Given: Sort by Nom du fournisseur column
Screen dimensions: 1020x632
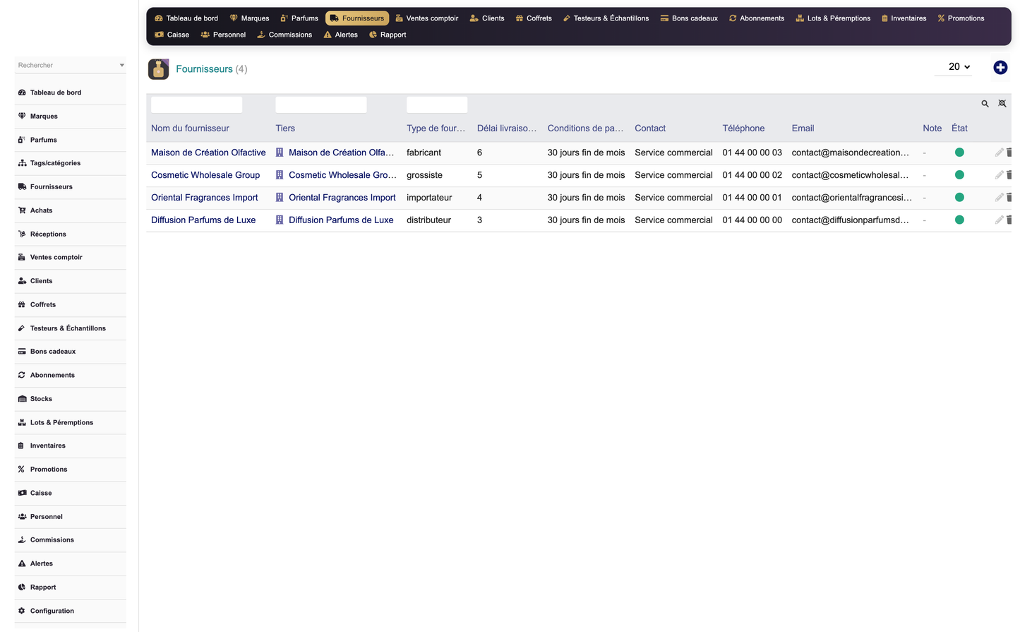Looking at the screenshot, I should pos(190,129).
